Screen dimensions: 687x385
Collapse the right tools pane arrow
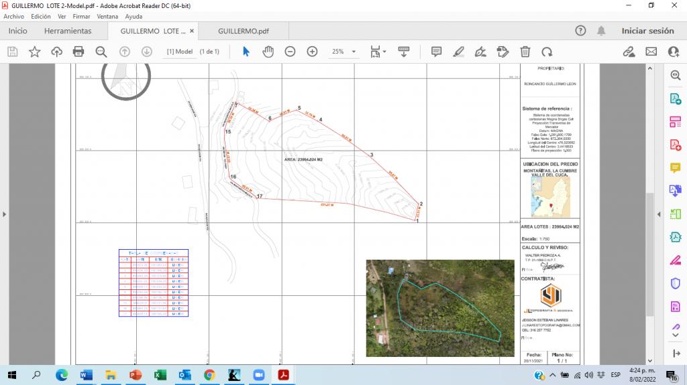(x=657, y=214)
